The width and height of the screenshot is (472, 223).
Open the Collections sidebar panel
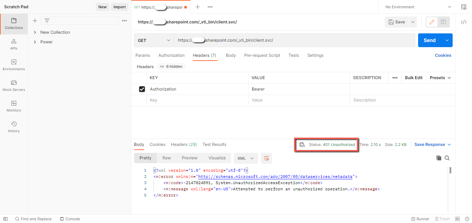[14, 24]
